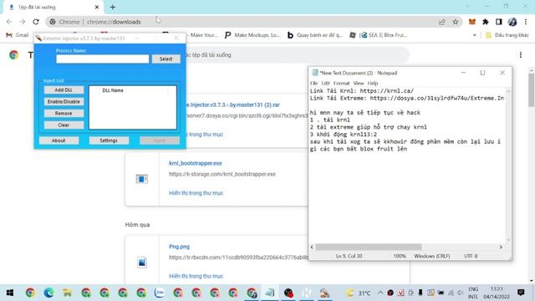Show krnl_bootstrapper.exe in folder
Screen dimensions: 535x301
(196, 193)
